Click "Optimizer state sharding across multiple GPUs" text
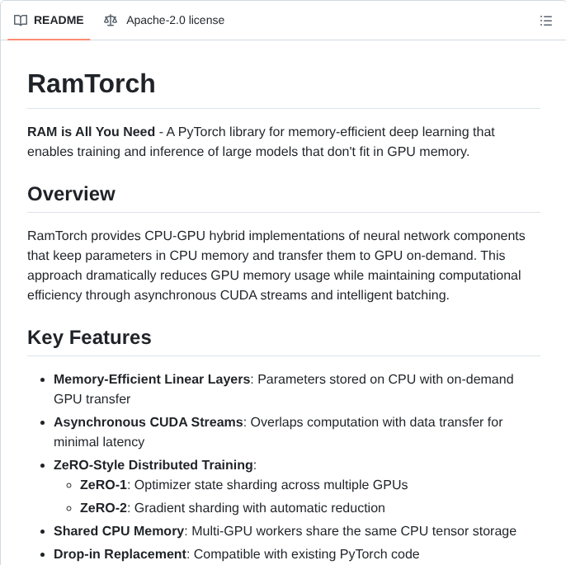This screenshot has height=565, width=566. [x=271, y=485]
